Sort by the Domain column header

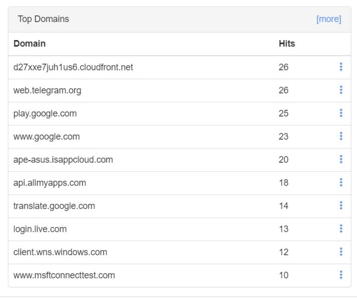[x=29, y=44]
